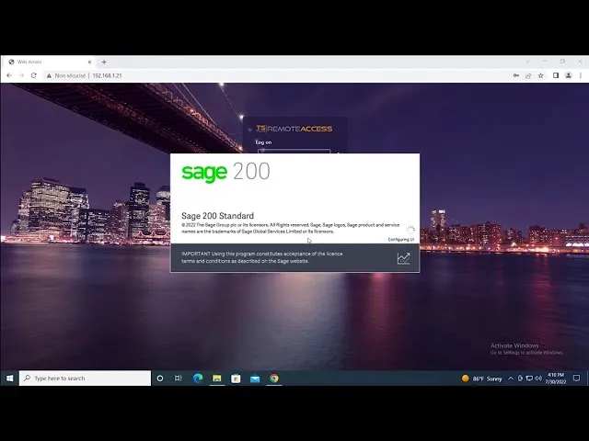Expand the system tray hidden icons chevron
Image resolution: width=589 pixels, height=441 pixels.
click(x=511, y=379)
